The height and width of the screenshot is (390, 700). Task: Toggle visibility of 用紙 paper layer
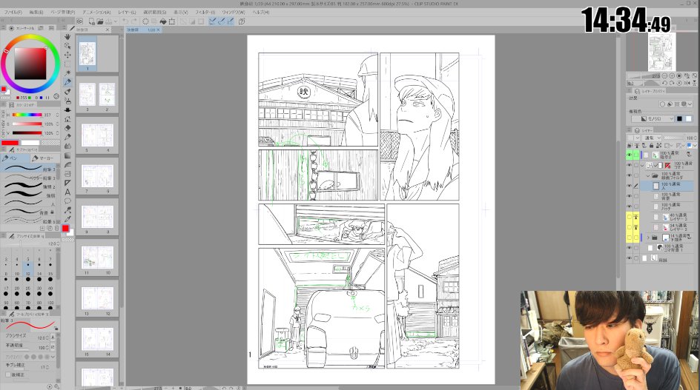pyautogui.click(x=629, y=258)
